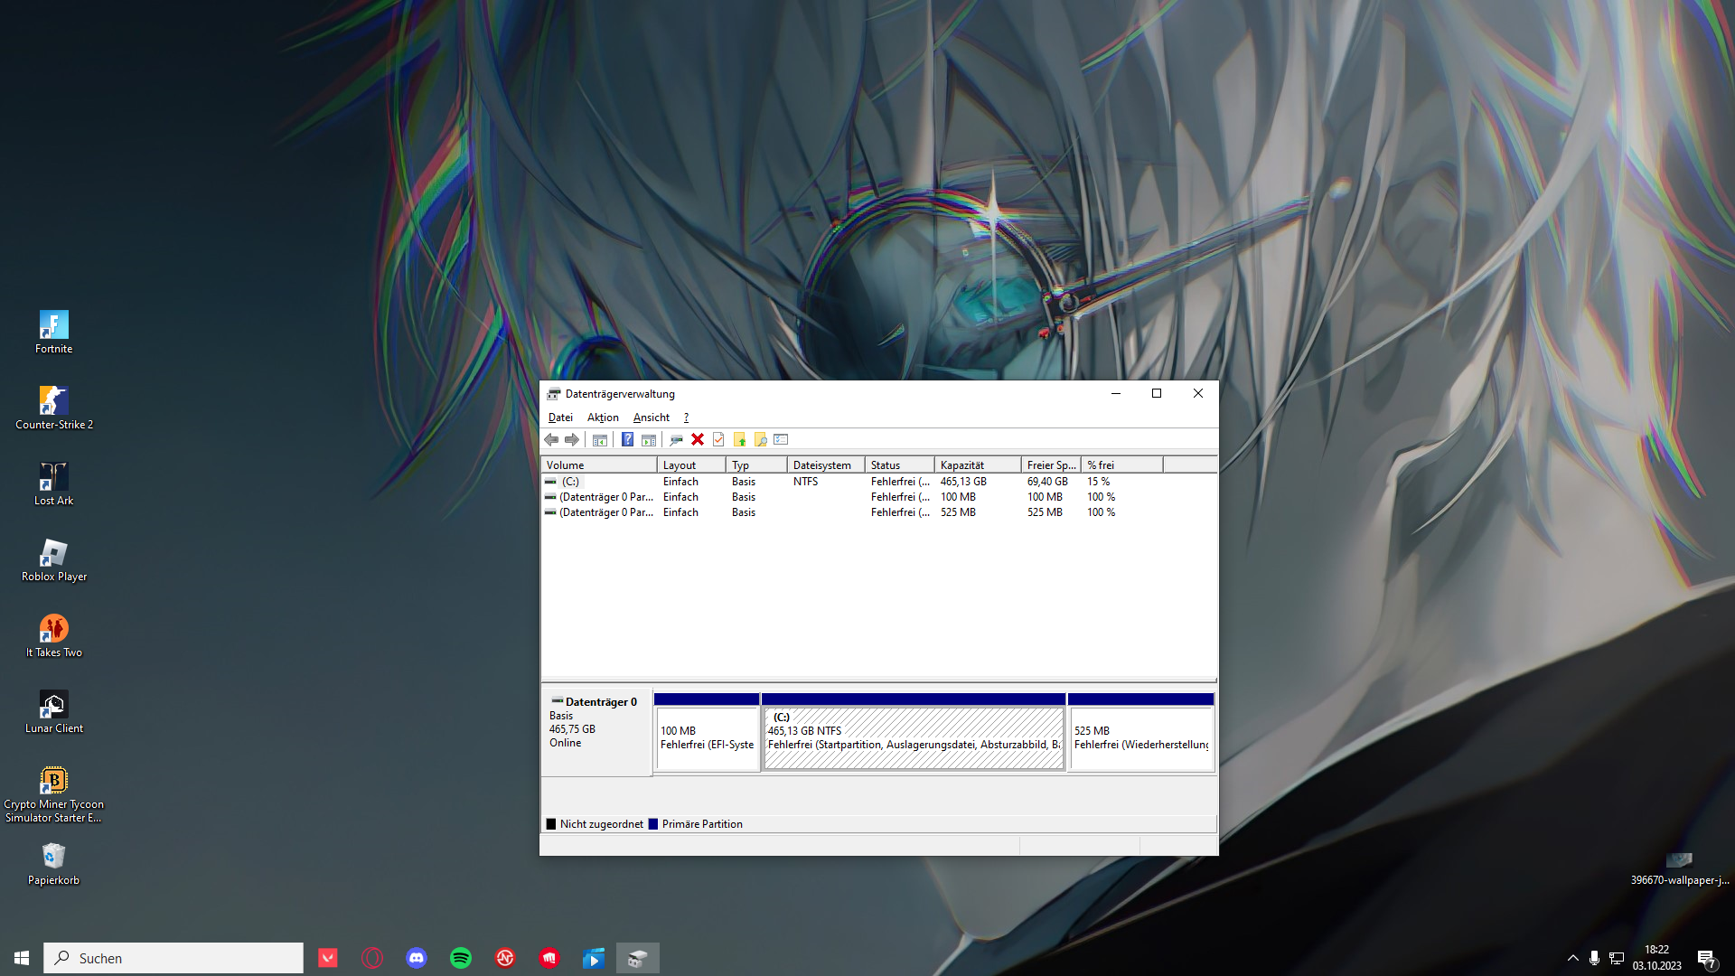Click the forward arrow toolbar button
Image resolution: width=1735 pixels, height=976 pixels.
point(572,440)
